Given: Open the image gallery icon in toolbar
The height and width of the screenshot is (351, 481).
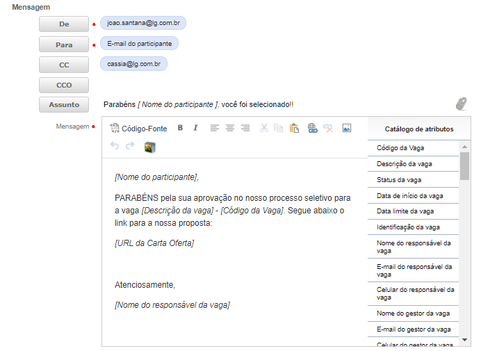Looking at the screenshot, I should click(149, 147).
